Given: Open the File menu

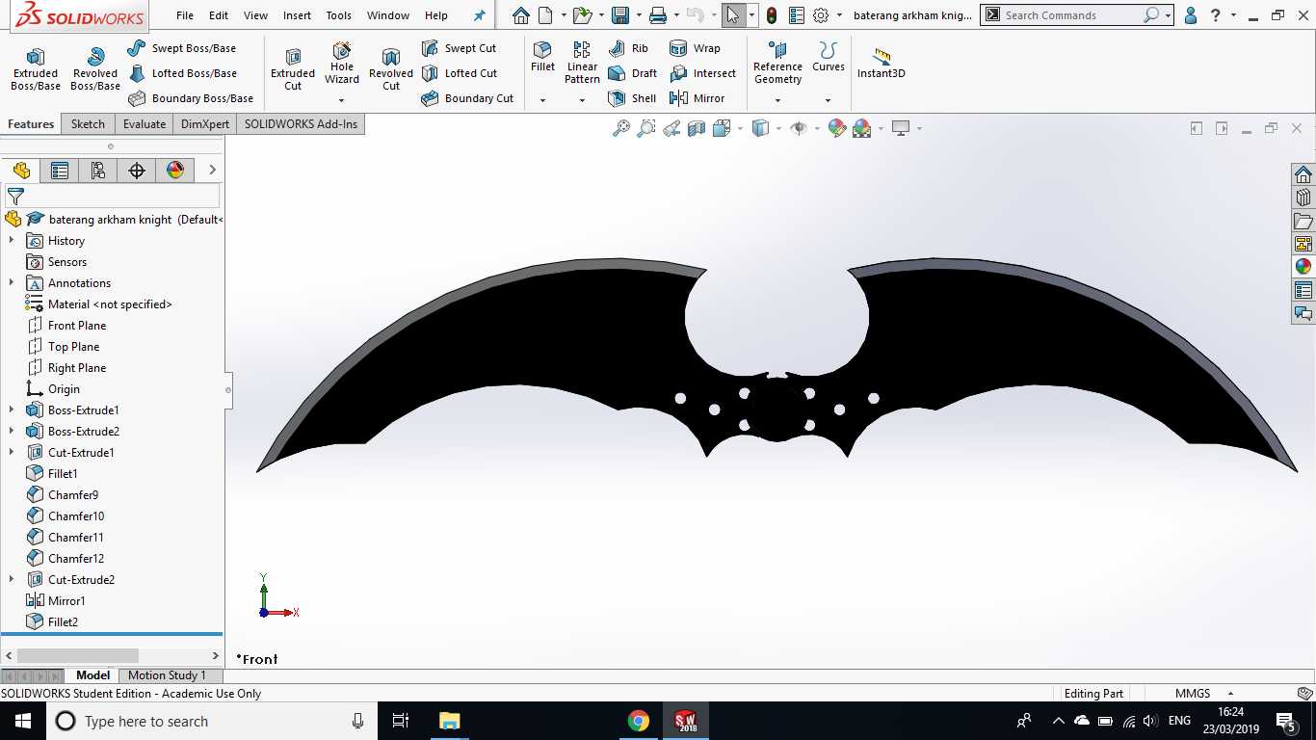Looking at the screenshot, I should 185,15.
